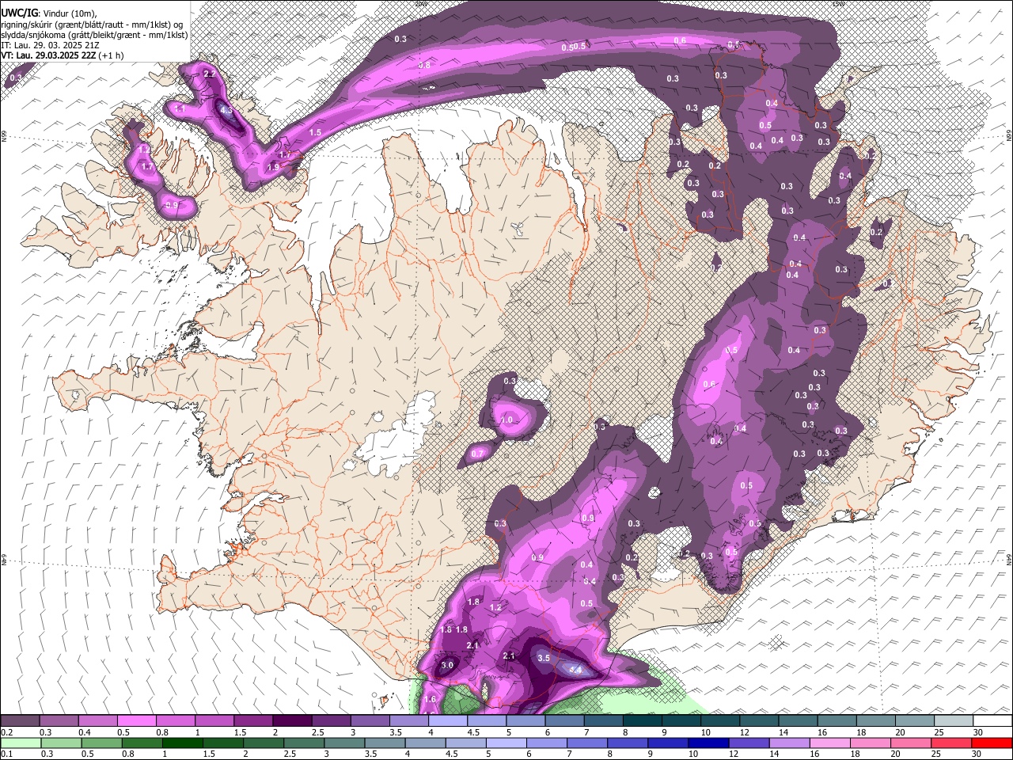Pick top legend swatch between 8 and 9
The width and height of the screenshot is (1013, 760).
(641, 721)
